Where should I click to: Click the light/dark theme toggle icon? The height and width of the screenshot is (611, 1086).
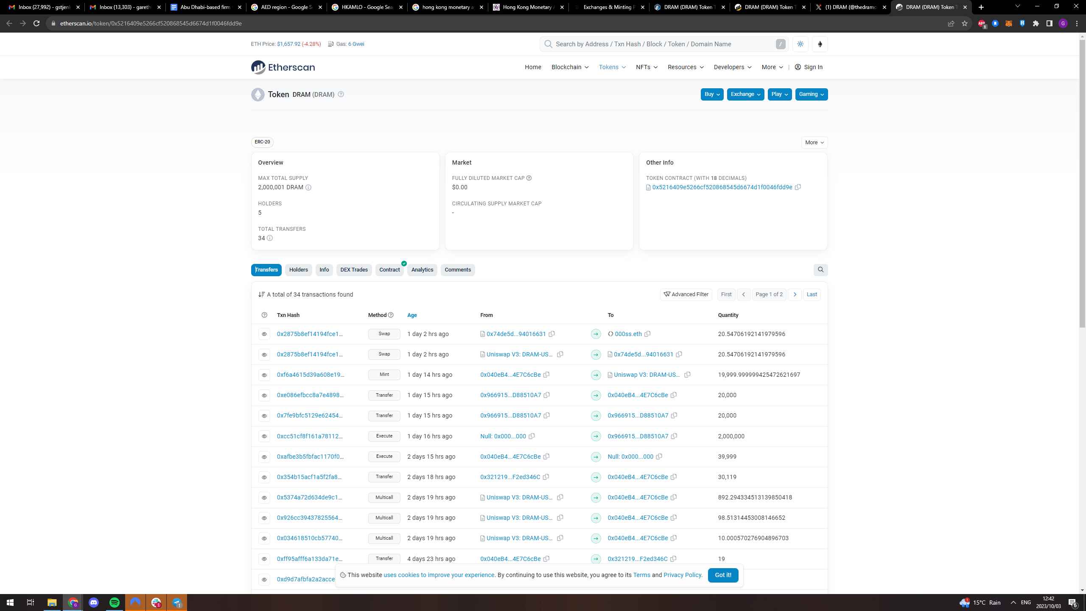[800, 44]
